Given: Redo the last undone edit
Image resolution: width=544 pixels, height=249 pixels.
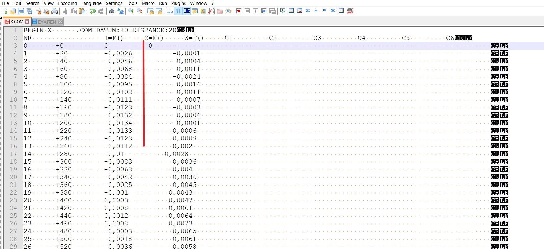Looking at the screenshot, I should click(x=101, y=11).
